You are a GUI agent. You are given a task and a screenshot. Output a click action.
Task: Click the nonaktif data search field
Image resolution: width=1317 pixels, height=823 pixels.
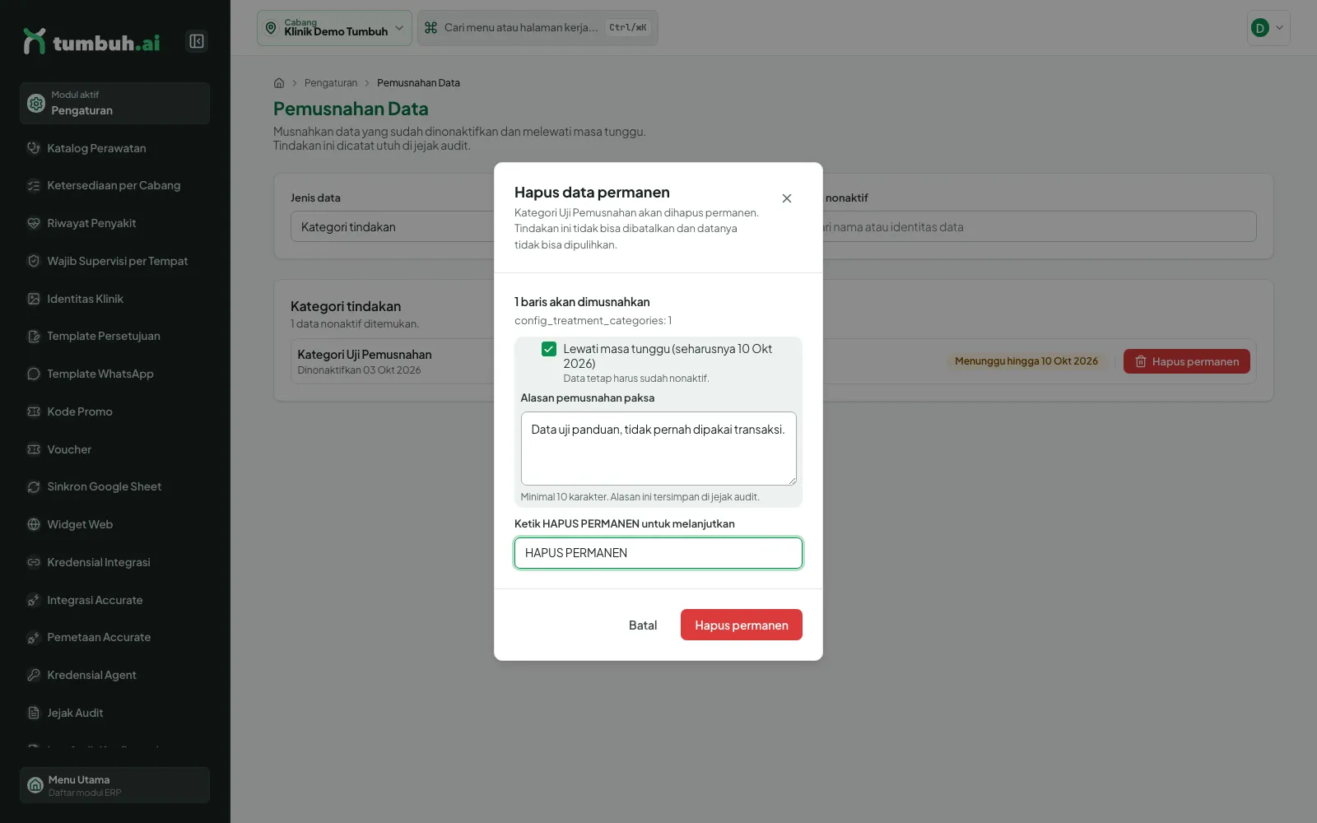pos(1039,226)
